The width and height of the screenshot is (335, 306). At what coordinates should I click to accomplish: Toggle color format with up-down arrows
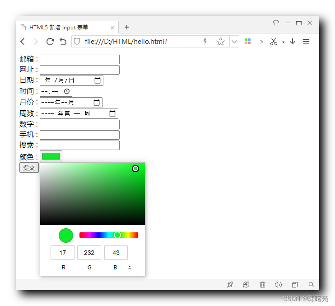[x=130, y=268]
